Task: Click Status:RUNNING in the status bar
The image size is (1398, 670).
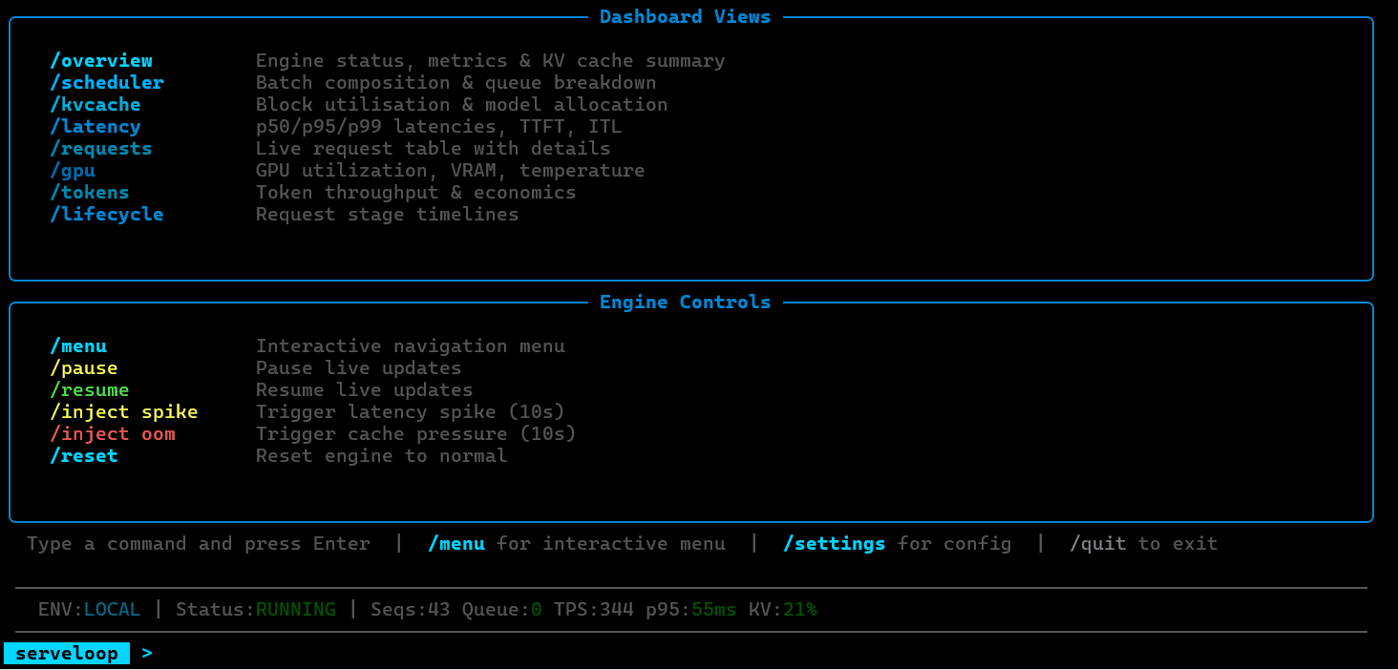Action: [256, 610]
